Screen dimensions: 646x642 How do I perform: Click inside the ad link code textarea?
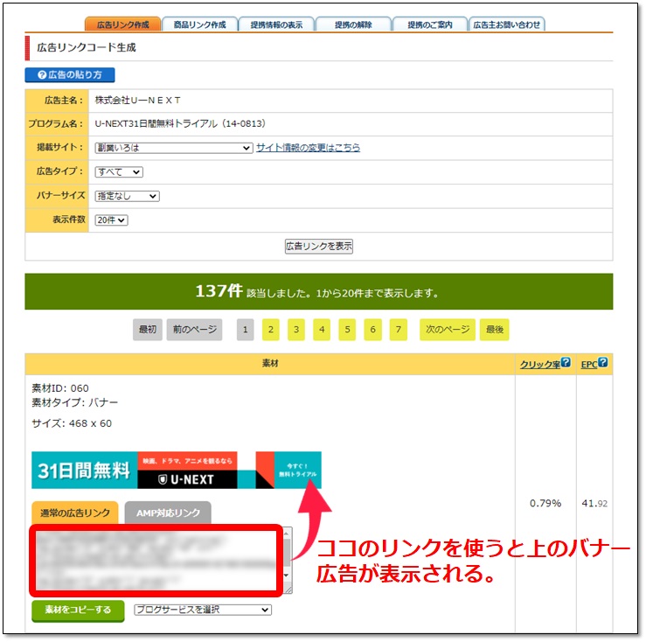click(x=156, y=561)
